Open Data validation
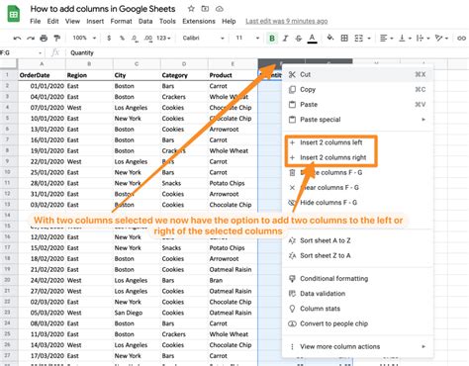The height and width of the screenshot is (366, 469). (x=358, y=294)
